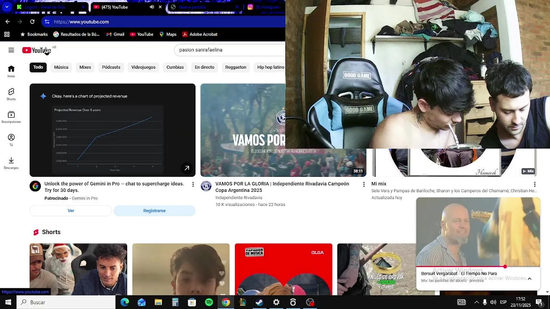The image size is (550, 309).
Task: Click the Windows Buscar search box
Action: (x=66, y=302)
